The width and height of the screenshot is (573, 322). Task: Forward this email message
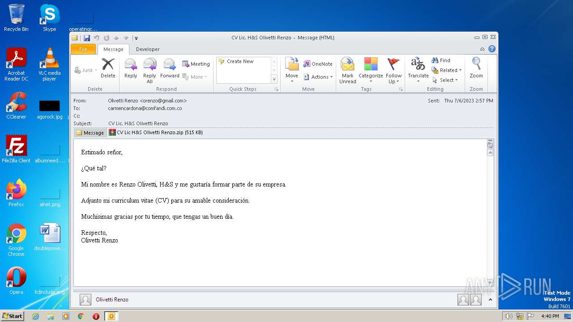click(x=170, y=69)
